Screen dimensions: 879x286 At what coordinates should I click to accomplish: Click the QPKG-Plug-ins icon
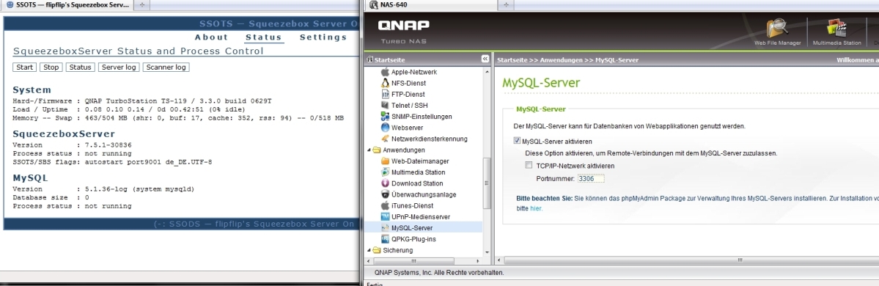point(385,239)
